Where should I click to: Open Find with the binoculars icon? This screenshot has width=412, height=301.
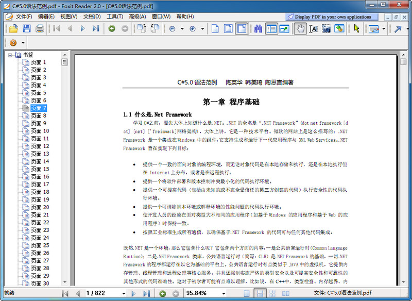pos(258,28)
